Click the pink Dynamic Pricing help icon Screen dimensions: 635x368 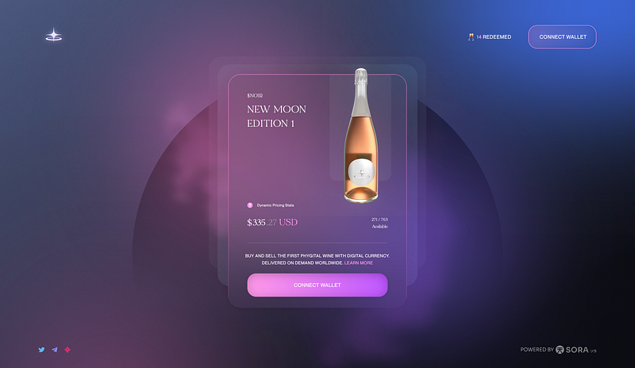tap(250, 205)
